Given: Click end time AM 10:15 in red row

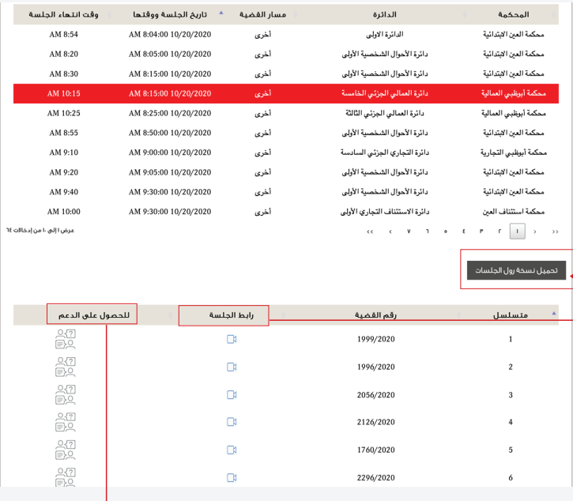Looking at the screenshot, I should coord(63,93).
